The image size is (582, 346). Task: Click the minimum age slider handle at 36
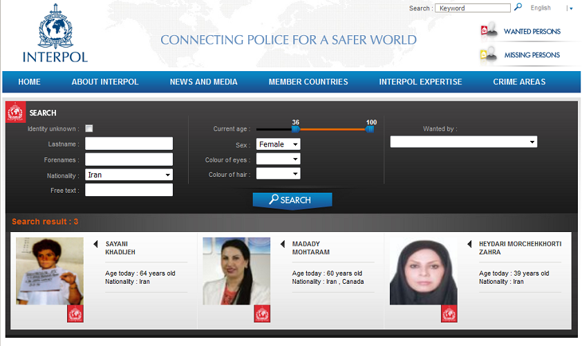[296, 128]
